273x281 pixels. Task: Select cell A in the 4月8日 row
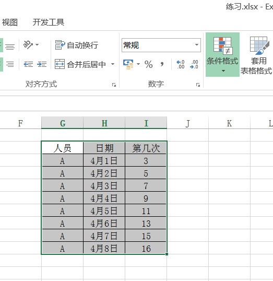pyautogui.click(x=62, y=248)
